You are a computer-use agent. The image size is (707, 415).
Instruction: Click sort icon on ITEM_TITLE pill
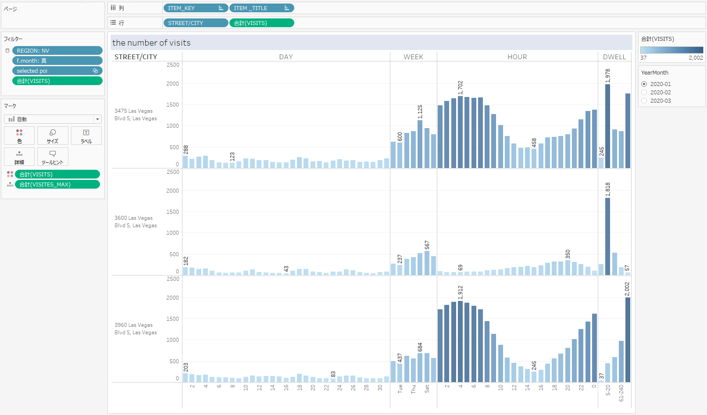coord(286,8)
